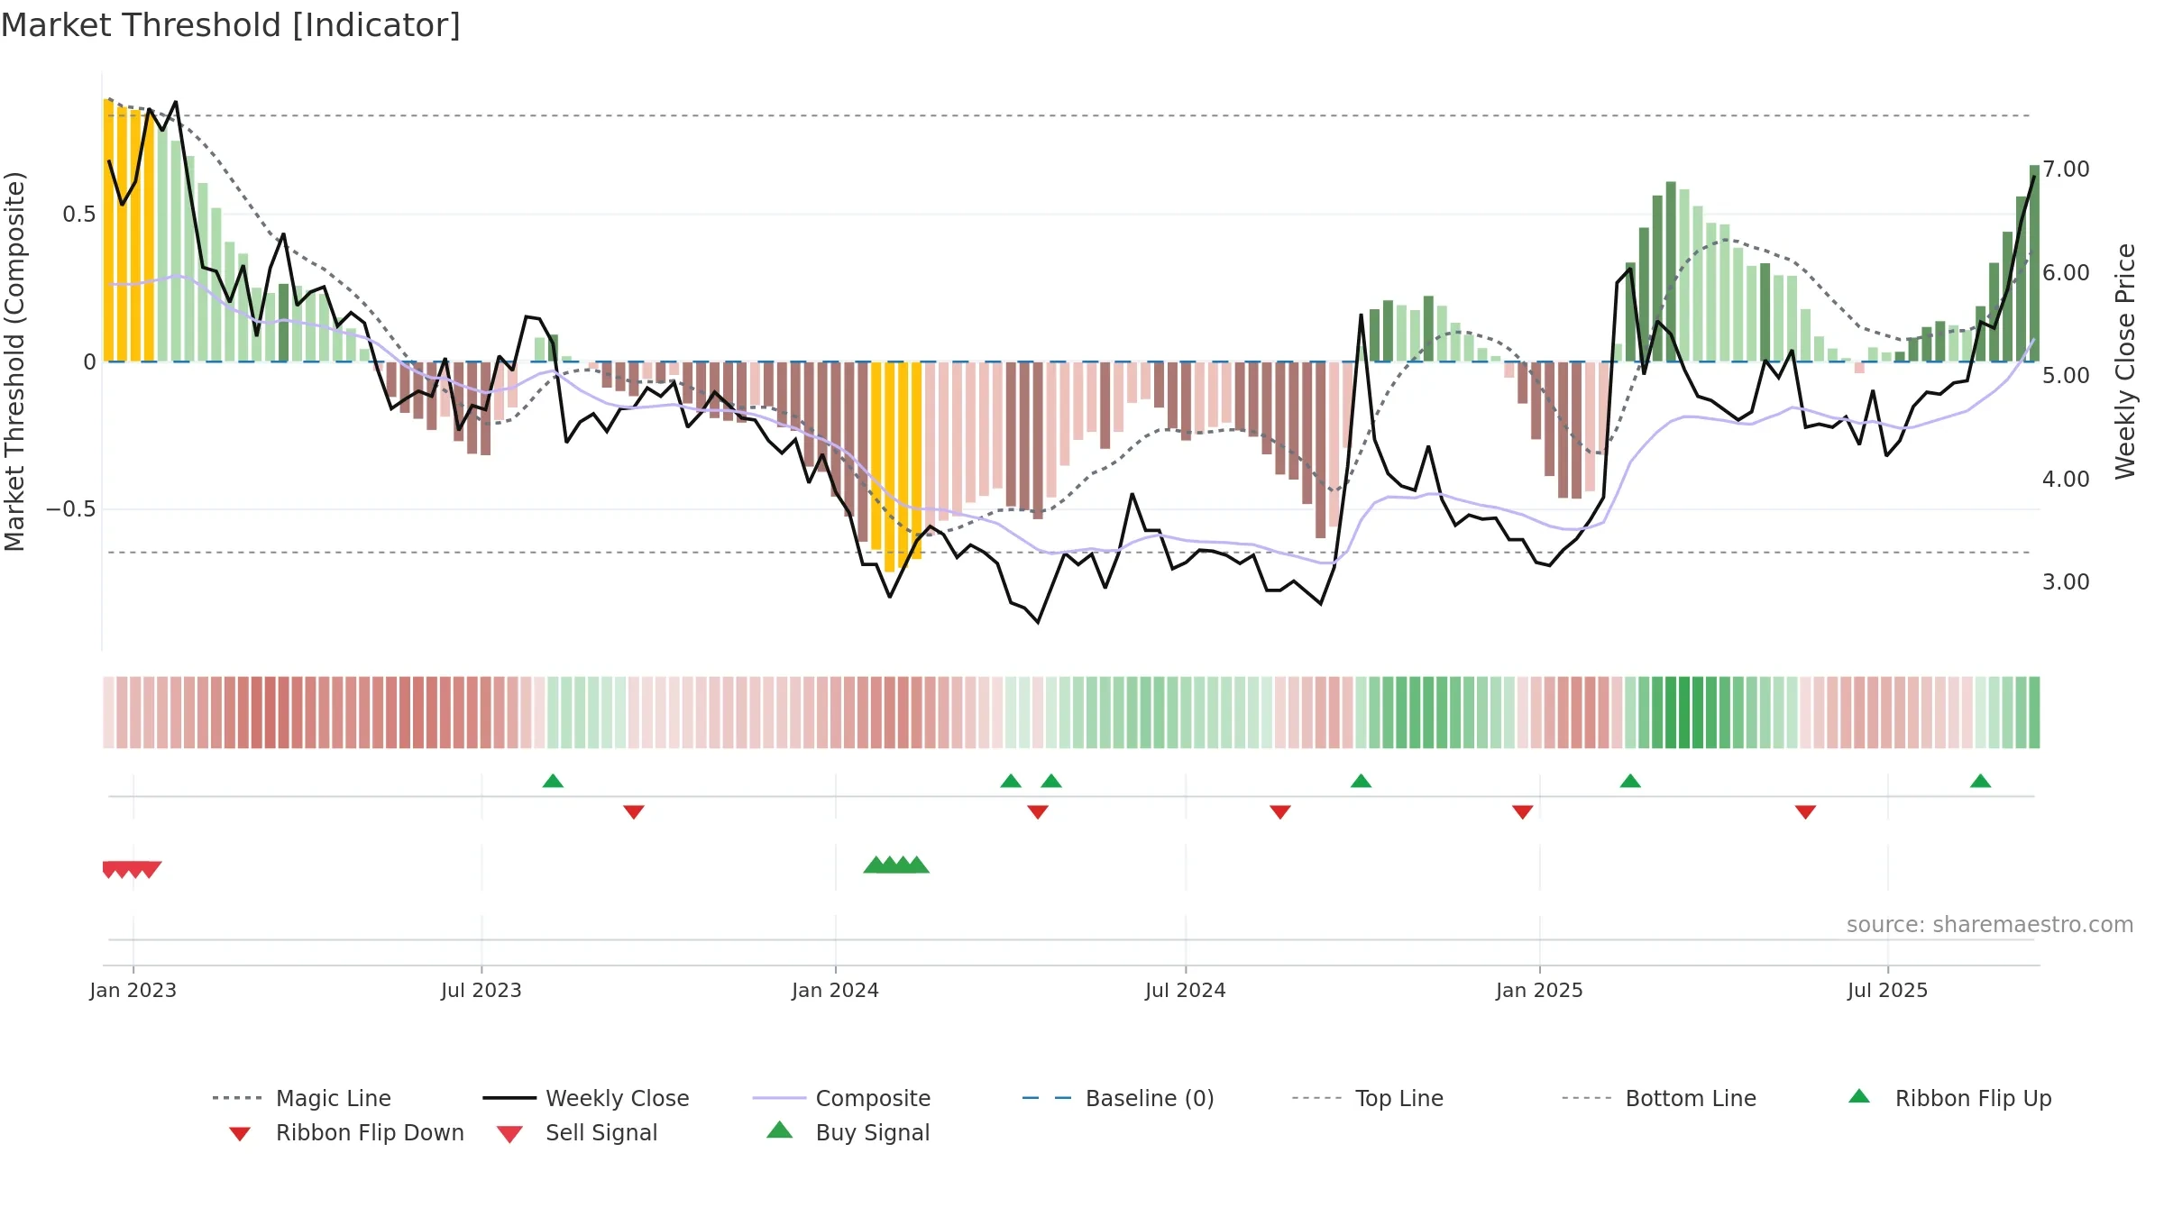Click the red Ribbon Flip Down legend triangle
Image resolution: width=2164 pixels, height=1217 pixels.
tap(240, 1134)
